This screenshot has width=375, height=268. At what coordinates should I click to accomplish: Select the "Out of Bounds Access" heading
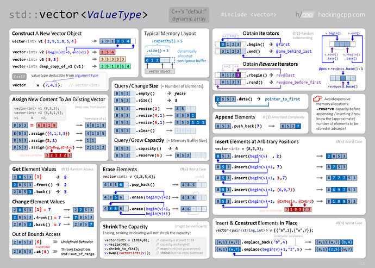click(36, 234)
